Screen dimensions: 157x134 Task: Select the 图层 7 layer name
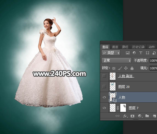[133, 108]
